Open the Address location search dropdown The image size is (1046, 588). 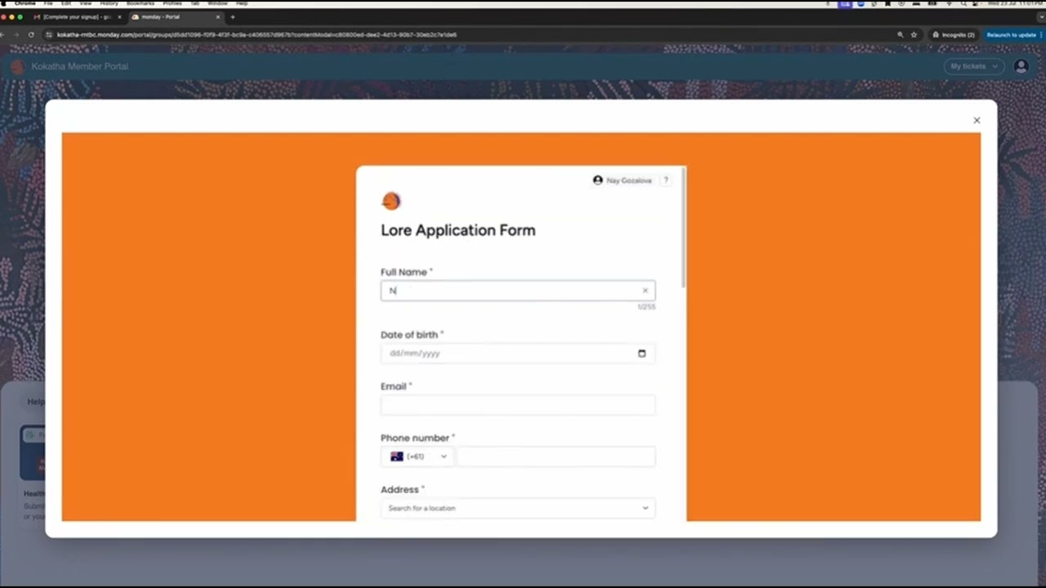(517, 508)
